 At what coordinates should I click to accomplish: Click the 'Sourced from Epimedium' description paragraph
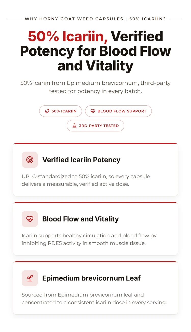(x=94, y=299)
